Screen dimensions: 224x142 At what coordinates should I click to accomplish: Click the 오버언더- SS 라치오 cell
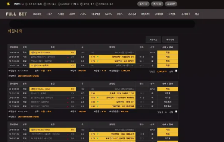coord(112,61)
